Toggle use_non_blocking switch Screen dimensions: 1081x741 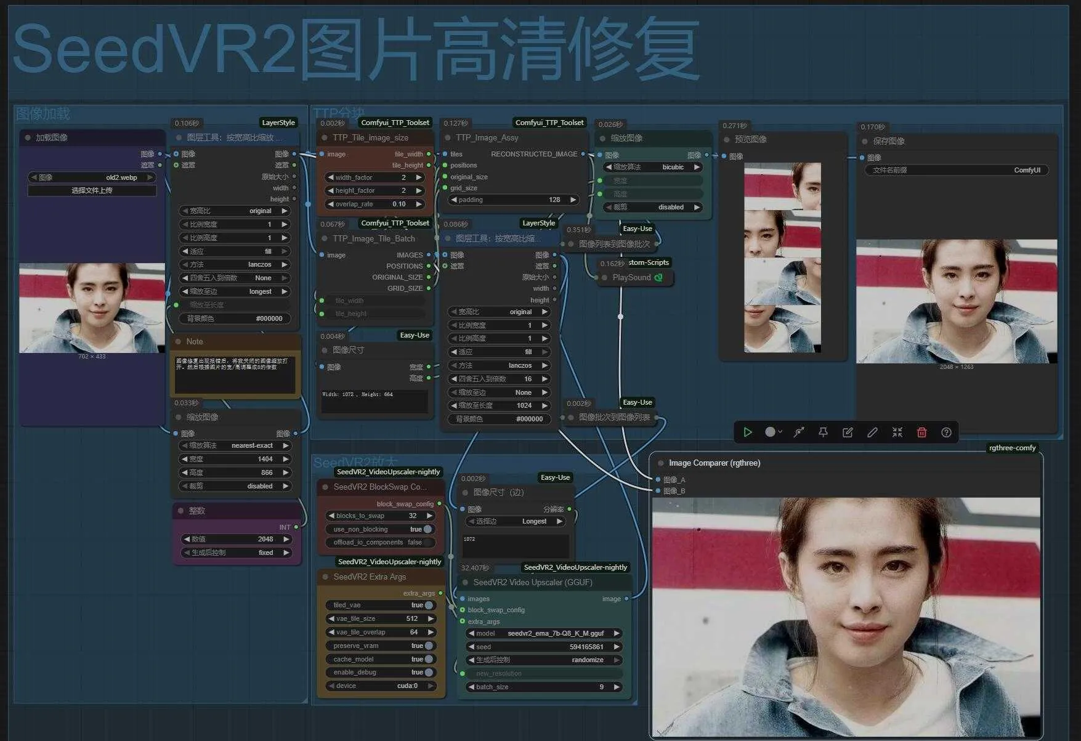[x=427, y=529]
